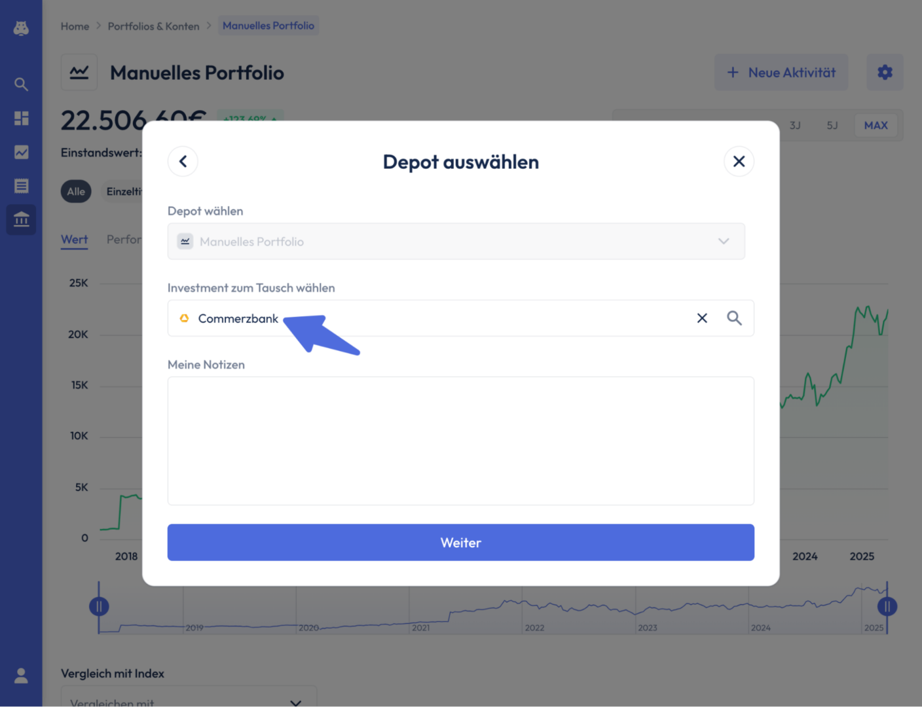Open the portfolio settings gear

click(x=885, y=72)
